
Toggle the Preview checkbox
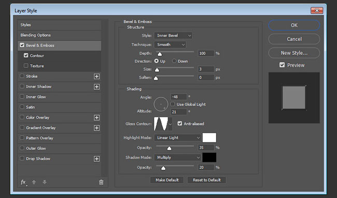tap(282, 65)
